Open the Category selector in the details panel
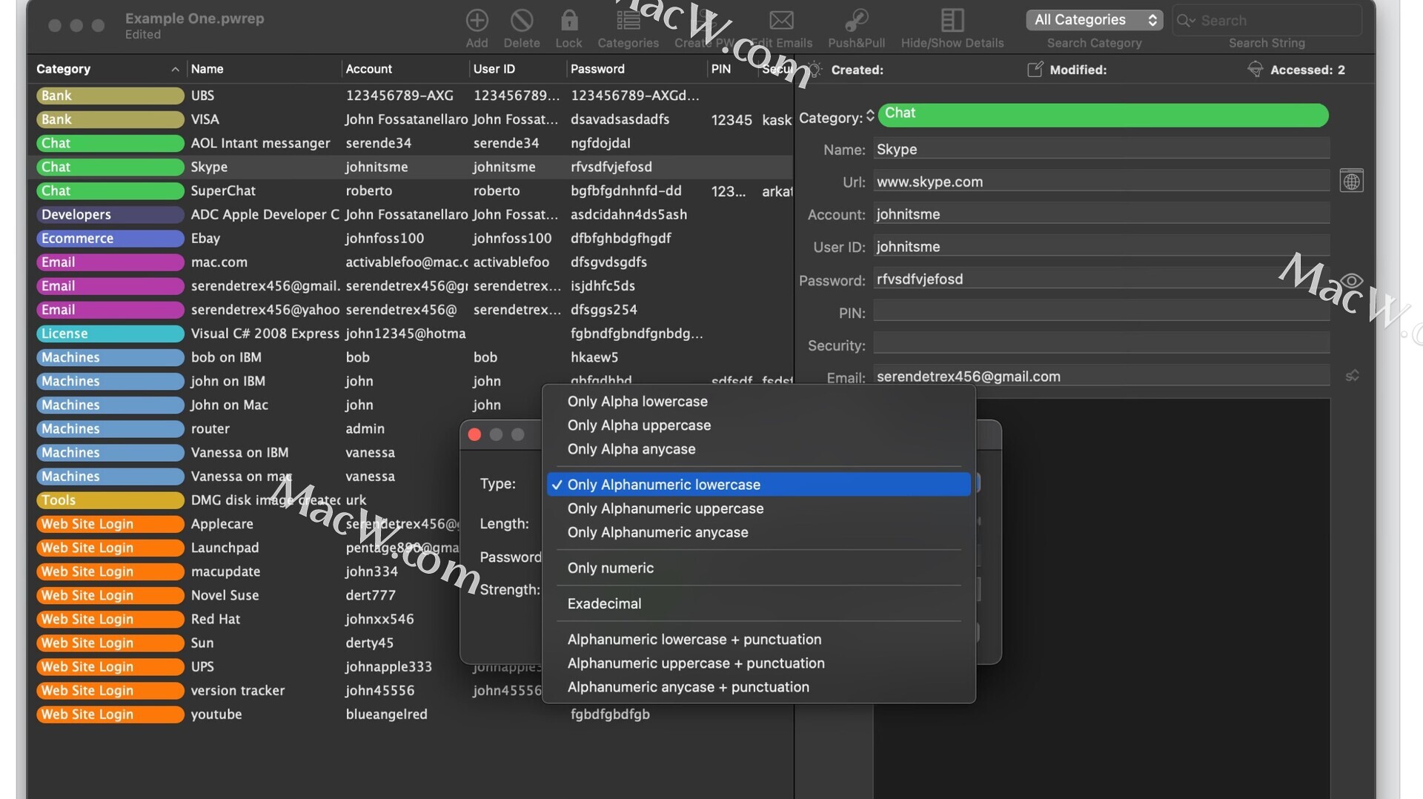Image resolution: width=1423 pixels, height=799 pixels. coord(870,117)
